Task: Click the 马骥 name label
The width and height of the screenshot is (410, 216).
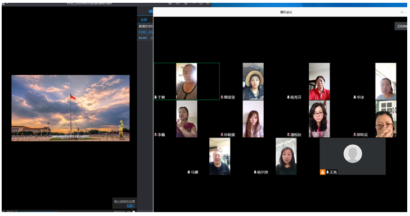Action: click(x=194, y=172)
